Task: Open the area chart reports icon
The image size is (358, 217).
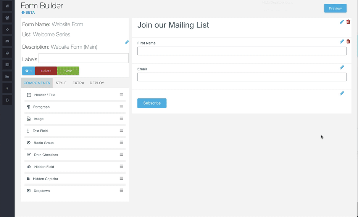Action: 7,77
